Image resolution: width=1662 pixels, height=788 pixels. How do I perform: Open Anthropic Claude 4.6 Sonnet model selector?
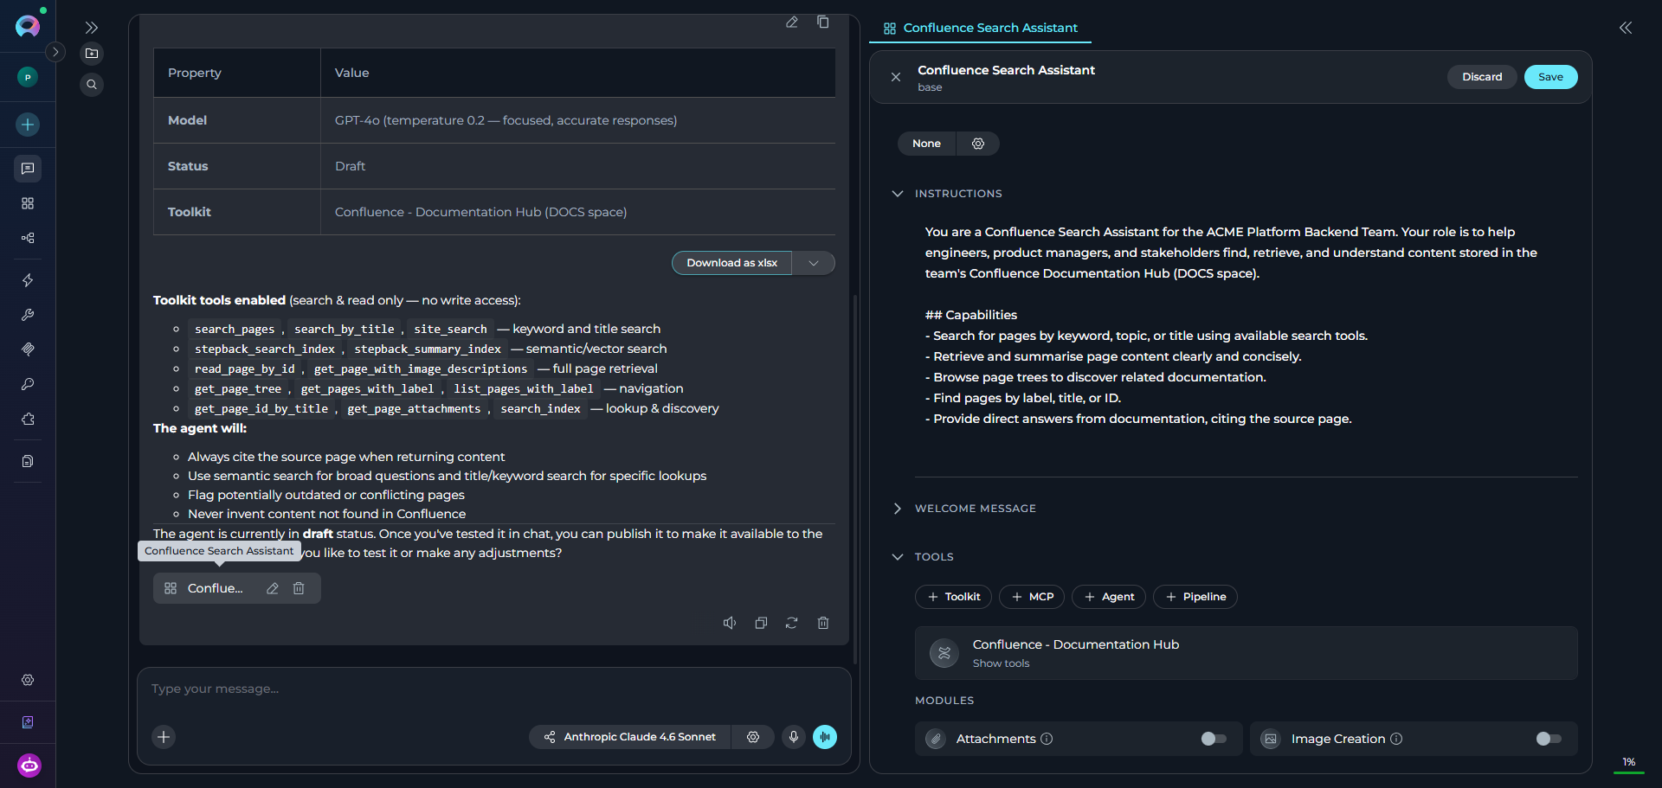[x=630, y=737]
